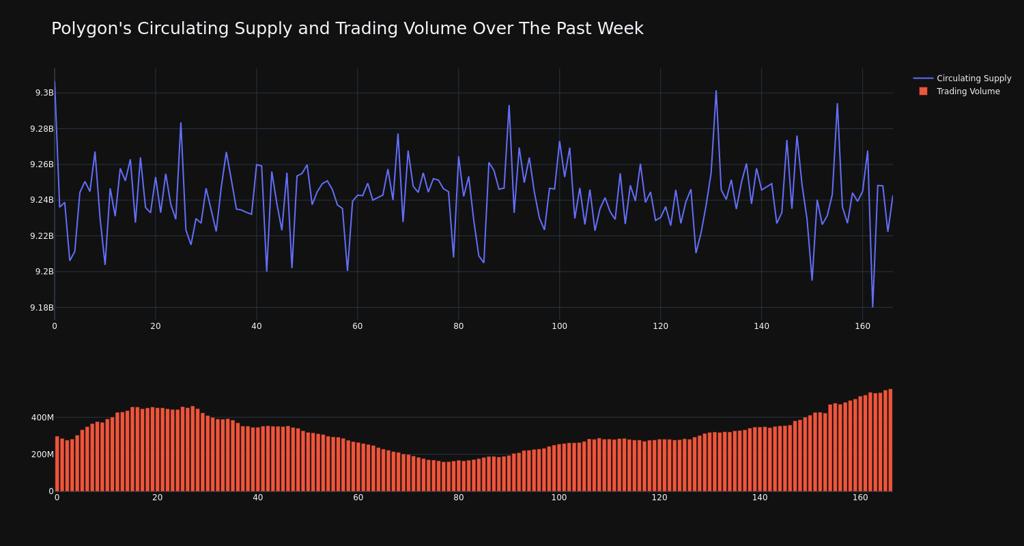This screenshot has width=1024, height=546.
Task: Click the 9.26B y-axis label
Action: pos(42,164)
